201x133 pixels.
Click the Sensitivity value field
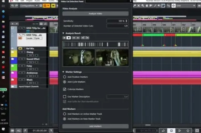coord(117,21)
